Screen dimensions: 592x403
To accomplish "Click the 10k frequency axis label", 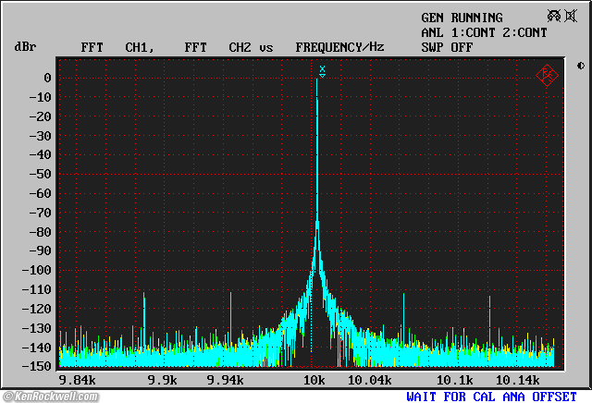I will [314, 380].
